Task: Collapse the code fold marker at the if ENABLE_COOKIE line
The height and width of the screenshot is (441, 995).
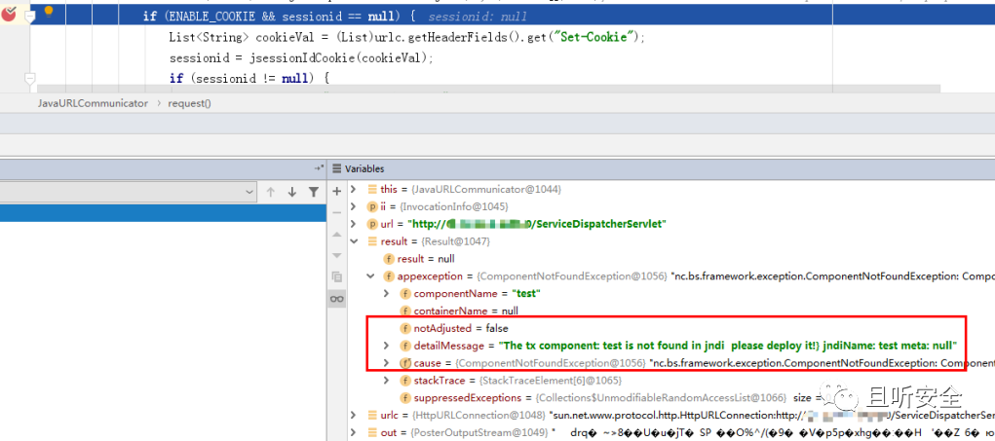Action: 29,16
